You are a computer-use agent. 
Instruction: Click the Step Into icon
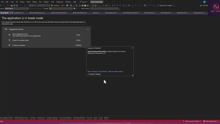click(115, 6)
